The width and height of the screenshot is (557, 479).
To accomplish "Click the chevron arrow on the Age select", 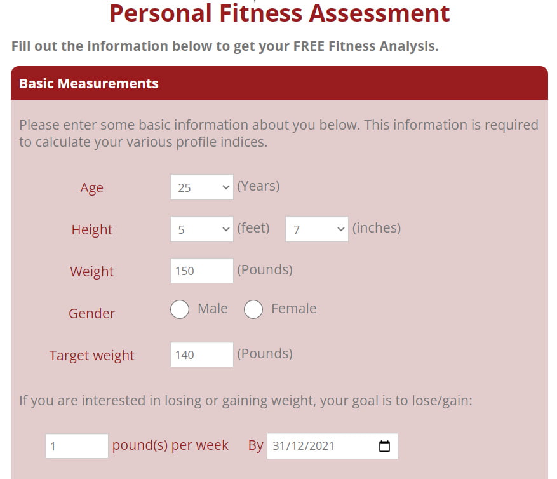I will [225, 187].
